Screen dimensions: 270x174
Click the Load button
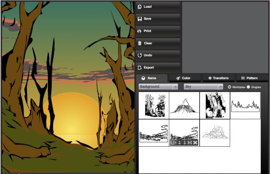tap(158, 7)
